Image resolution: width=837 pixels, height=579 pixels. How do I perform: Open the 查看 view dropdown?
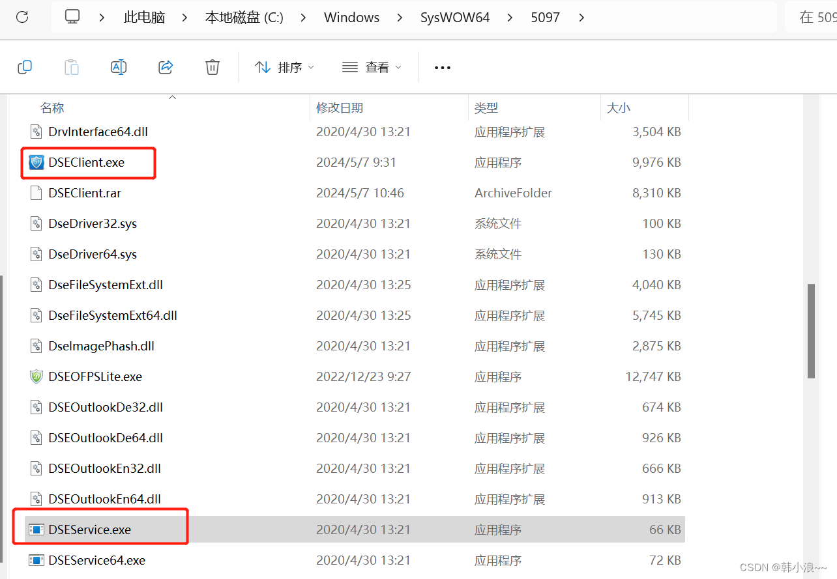[x=372, y=67]
